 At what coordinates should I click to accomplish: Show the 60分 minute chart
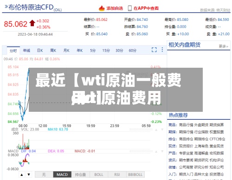point(133,51)
